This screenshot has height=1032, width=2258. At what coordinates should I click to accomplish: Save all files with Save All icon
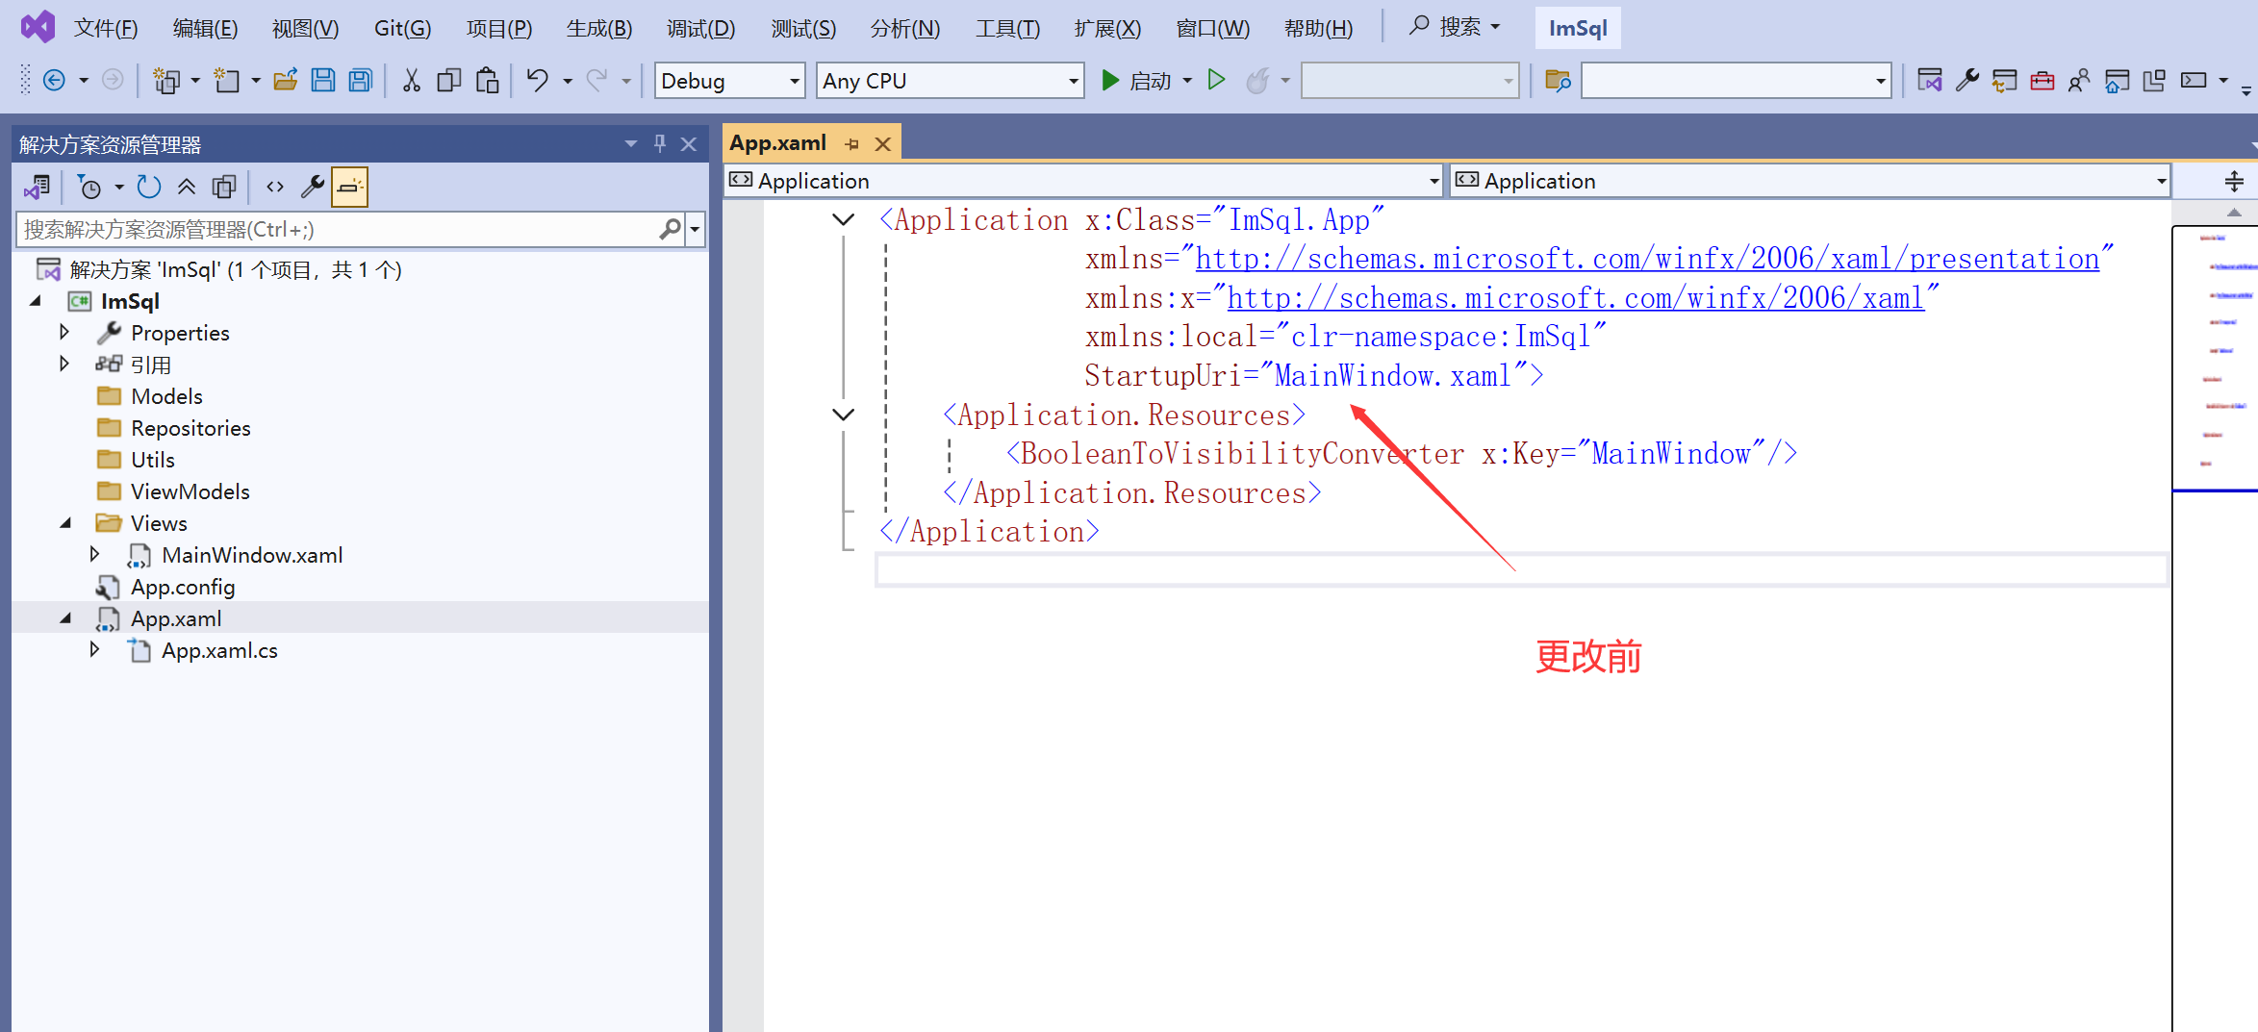tap(359, 80)
